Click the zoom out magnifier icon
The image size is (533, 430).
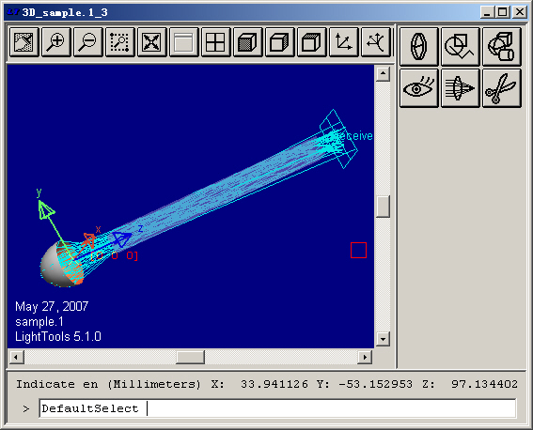[x=87, y=42]
